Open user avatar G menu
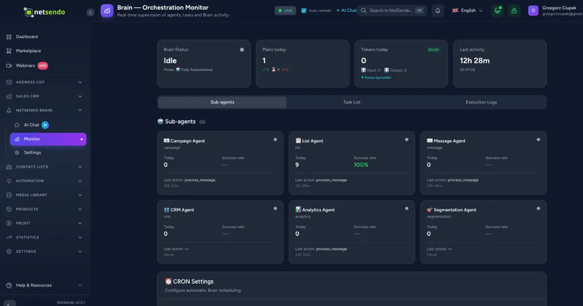583x306 pixels. click(533, 11)
